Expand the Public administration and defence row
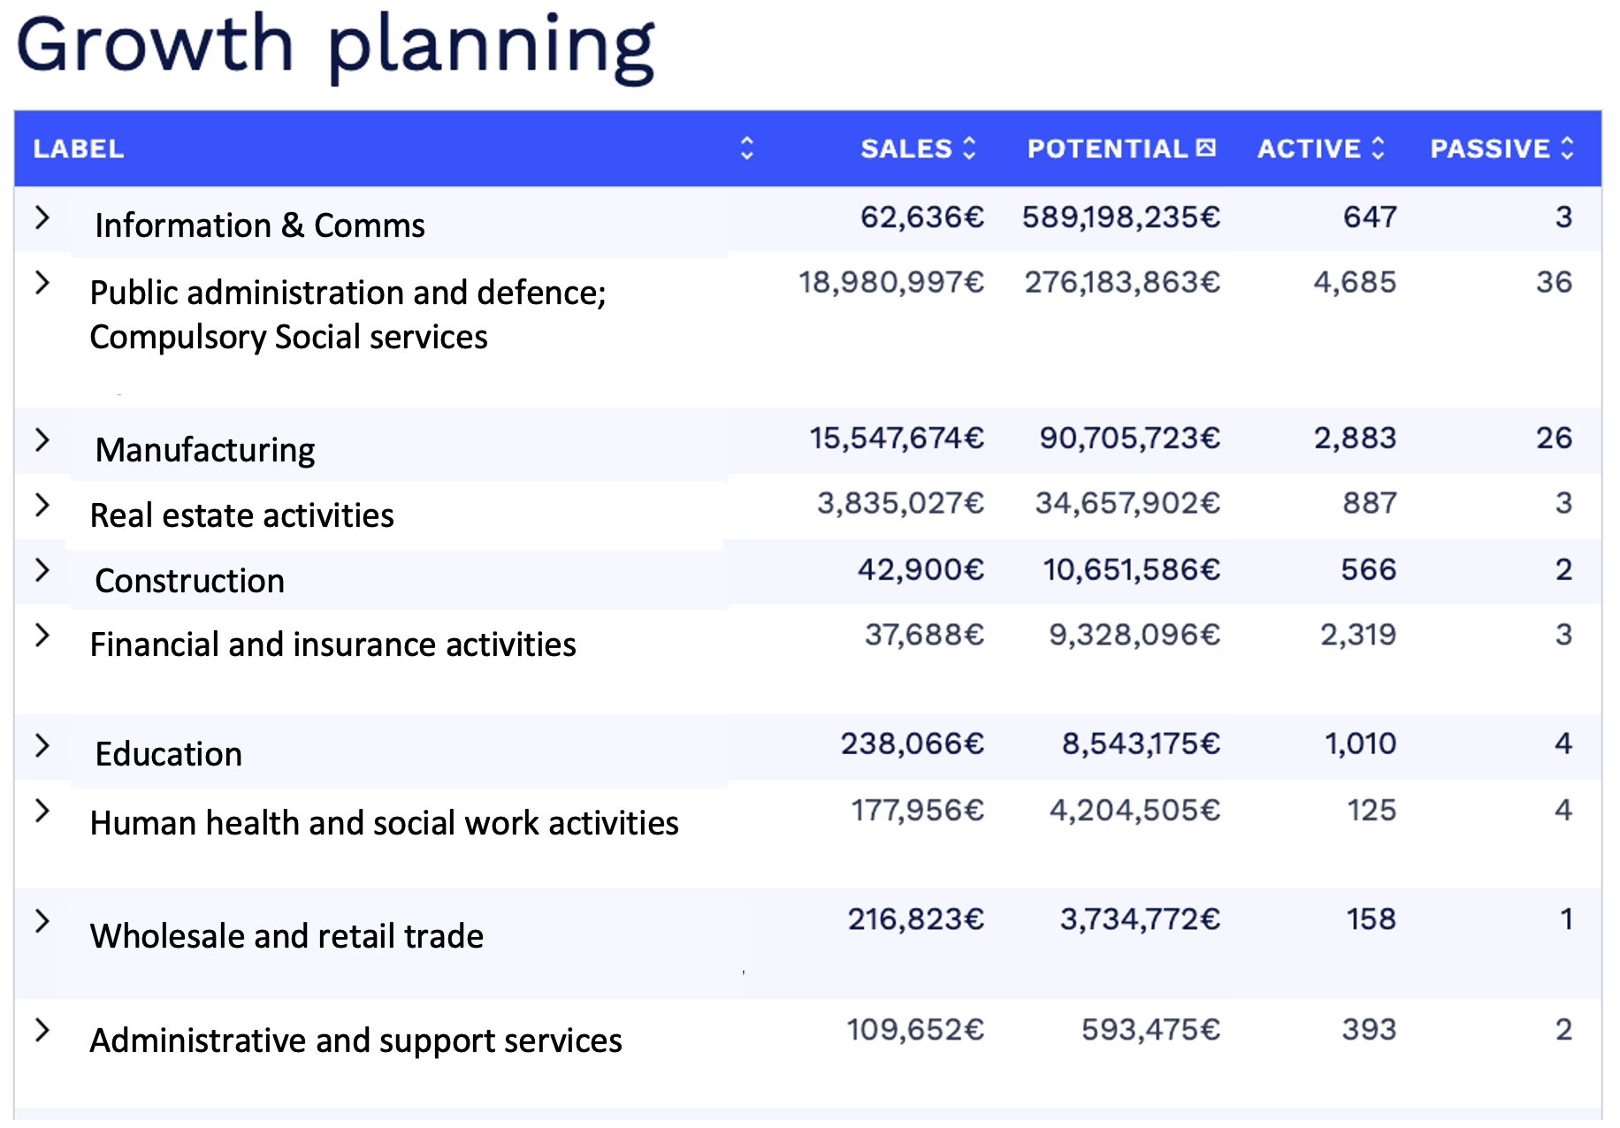The height and width of the screenshot is (1128, 1620). click(42, 283)
